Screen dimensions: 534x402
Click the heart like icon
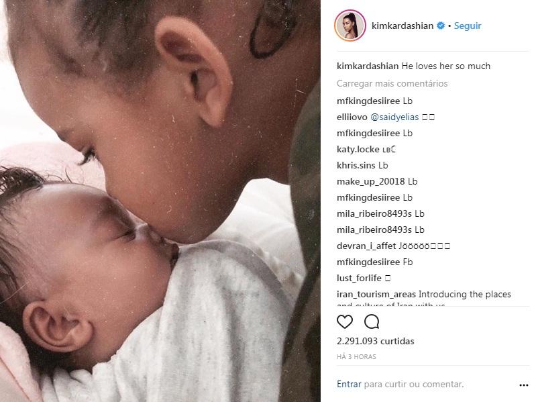point(345,321)
